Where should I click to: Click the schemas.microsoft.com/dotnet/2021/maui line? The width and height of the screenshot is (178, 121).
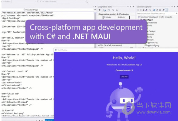27,13
